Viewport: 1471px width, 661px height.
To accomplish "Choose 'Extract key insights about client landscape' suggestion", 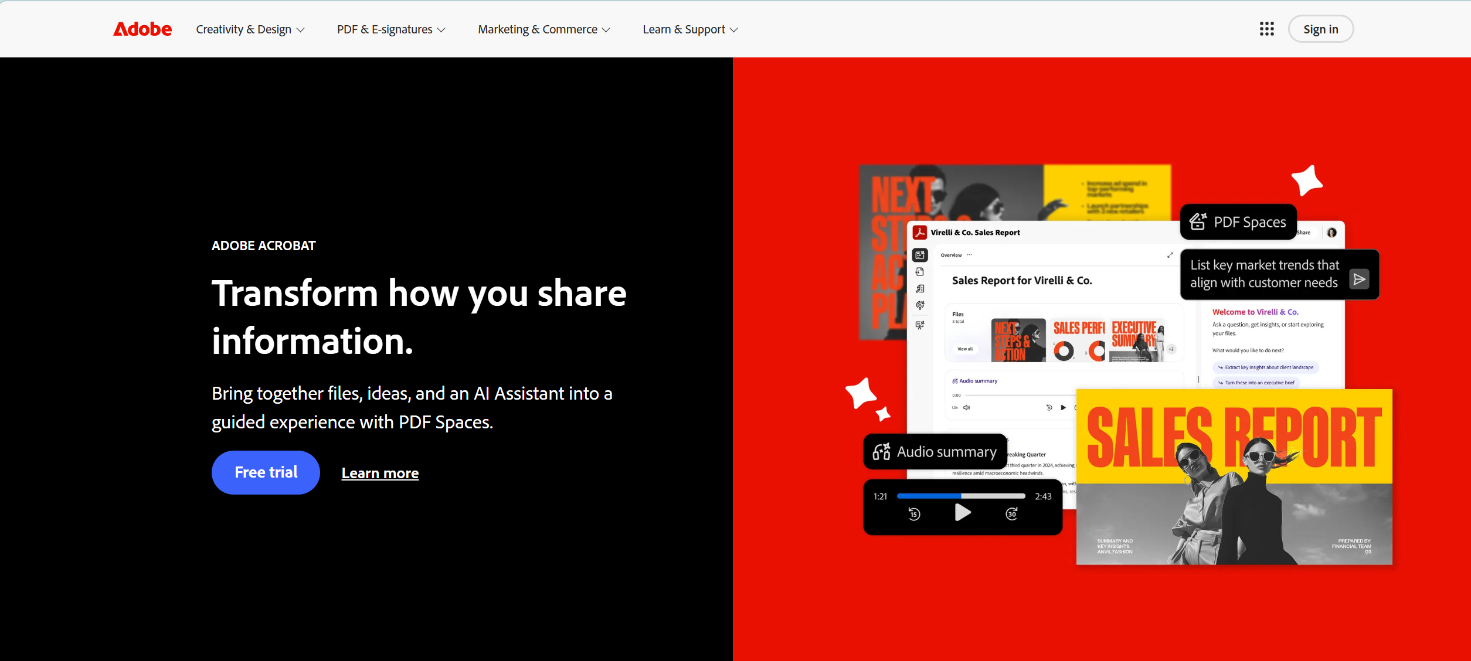I will [1265, 367].
